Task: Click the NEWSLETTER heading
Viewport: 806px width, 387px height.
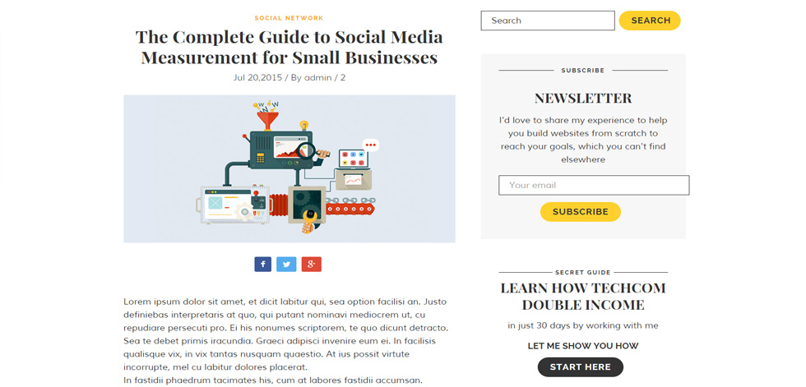Action: 583,98
